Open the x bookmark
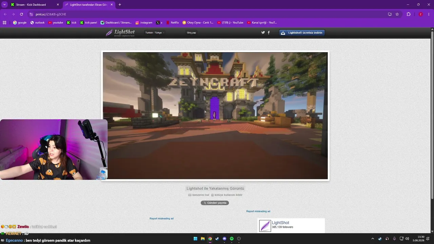 point(159,23)
